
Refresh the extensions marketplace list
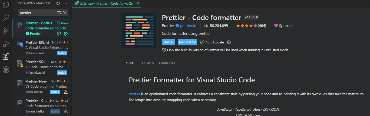[x=58, y=3]
